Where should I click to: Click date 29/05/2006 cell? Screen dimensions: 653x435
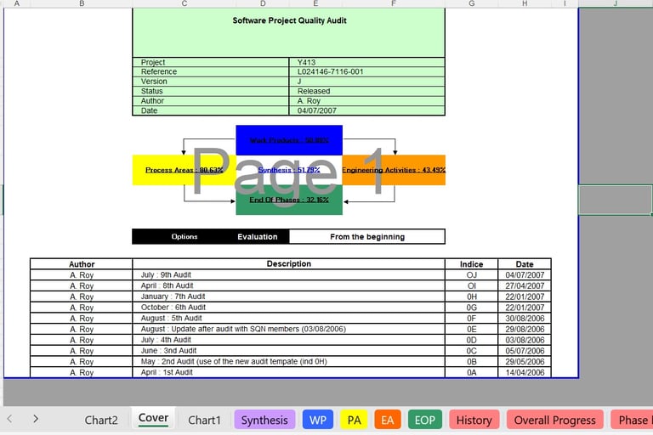(525, 361)
